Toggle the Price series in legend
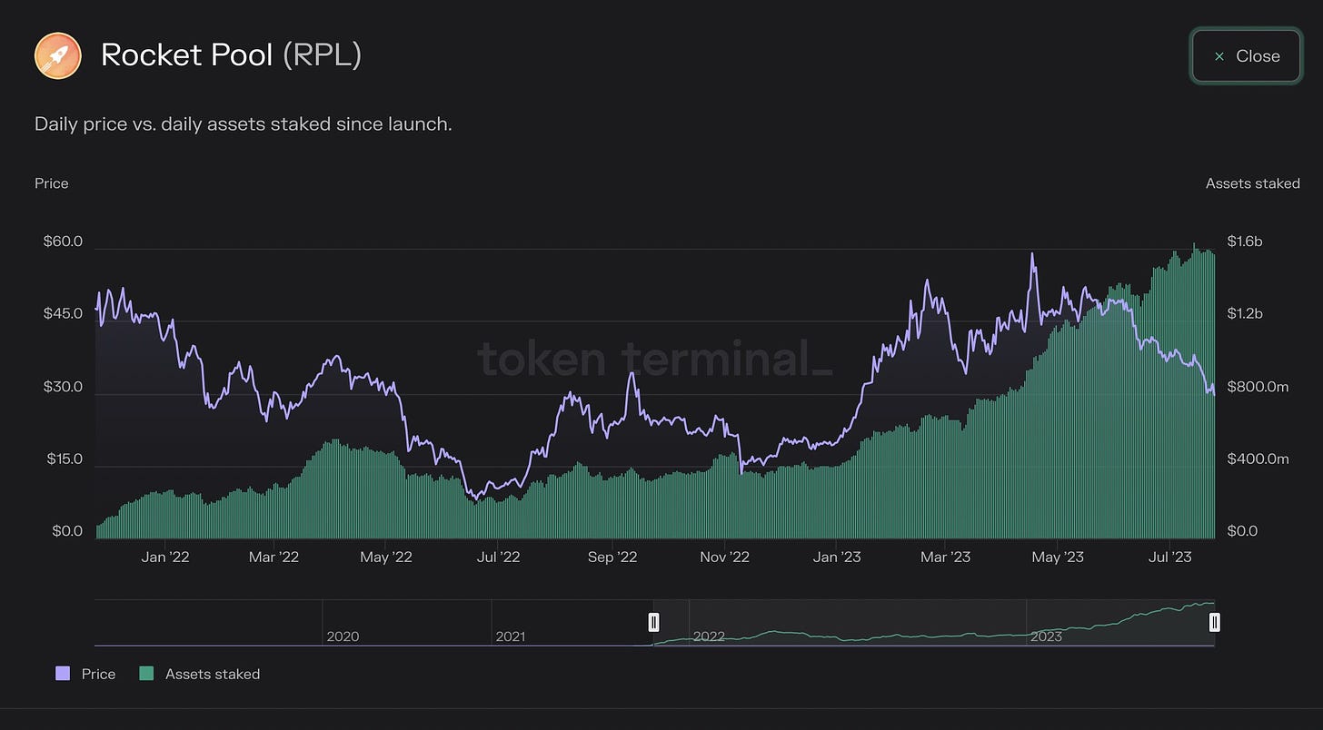 coord(85,674)
